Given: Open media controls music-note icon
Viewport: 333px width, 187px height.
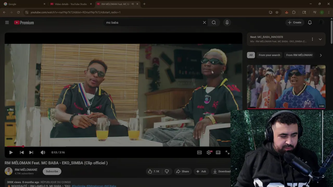Looking at the screenshot, I should [x=315, y=12].
